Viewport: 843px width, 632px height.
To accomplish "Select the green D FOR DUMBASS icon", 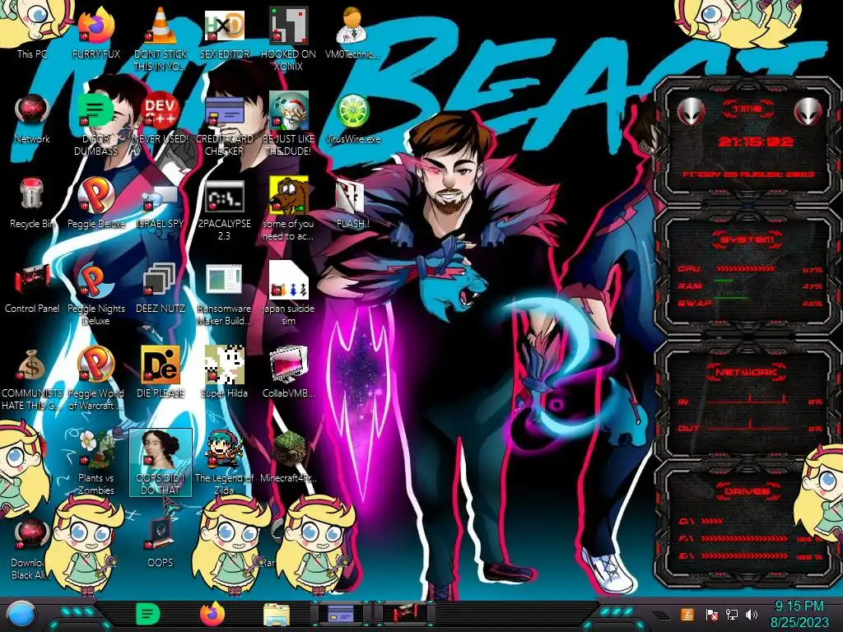I will point(95,123).
